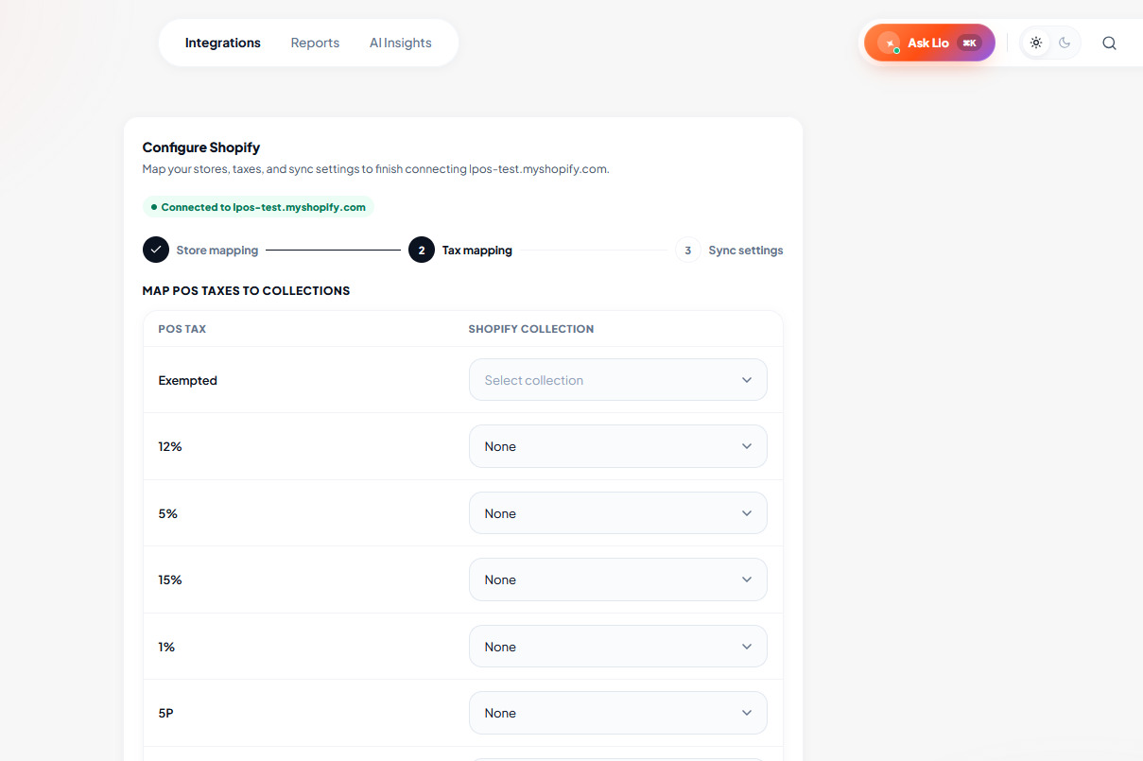Open the AI Insights tab

pyautogui.click(x=401, y=43)
